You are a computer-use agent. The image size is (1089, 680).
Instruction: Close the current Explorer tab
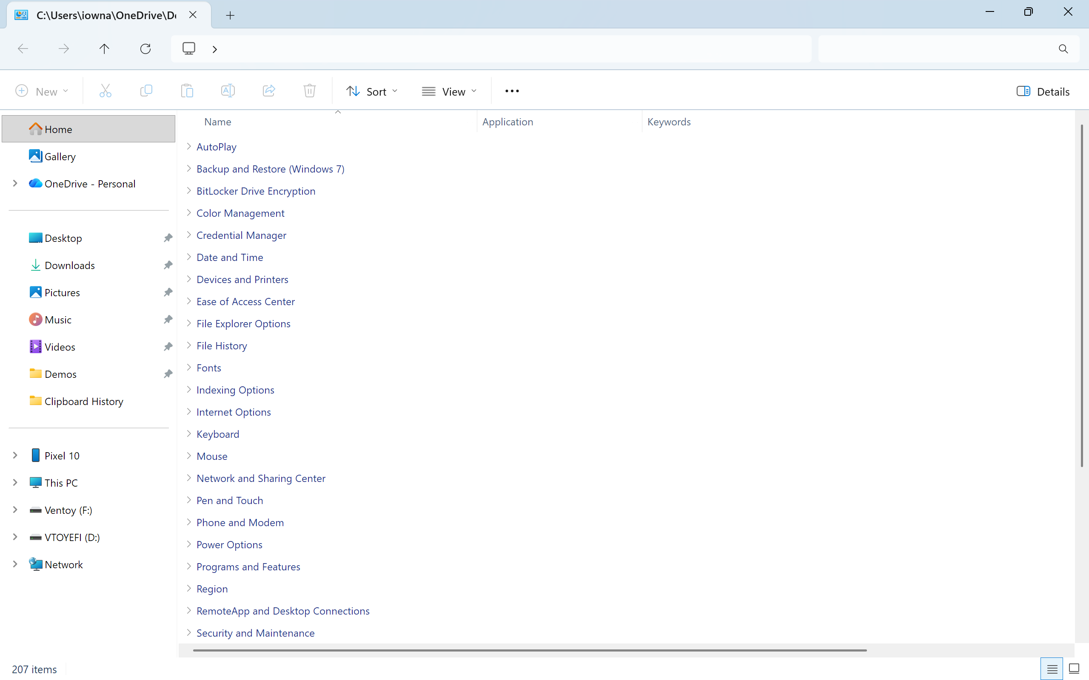coord(193,15)
